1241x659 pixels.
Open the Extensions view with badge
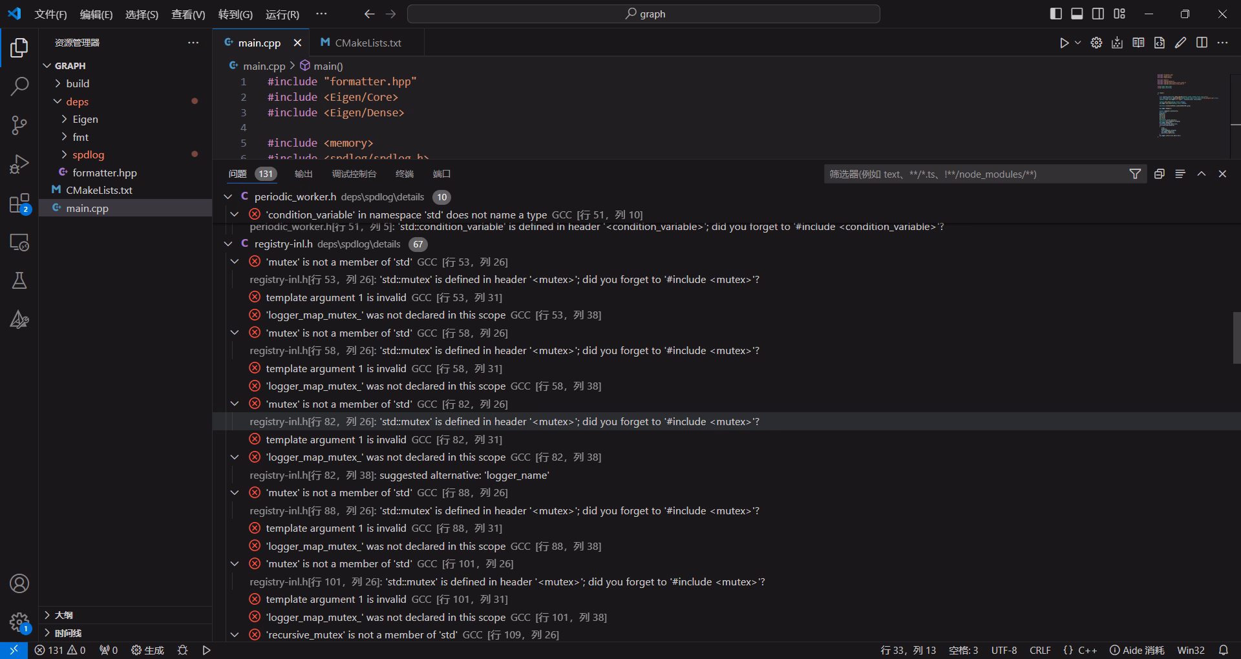pyautogui.click(x=19, y=204)
